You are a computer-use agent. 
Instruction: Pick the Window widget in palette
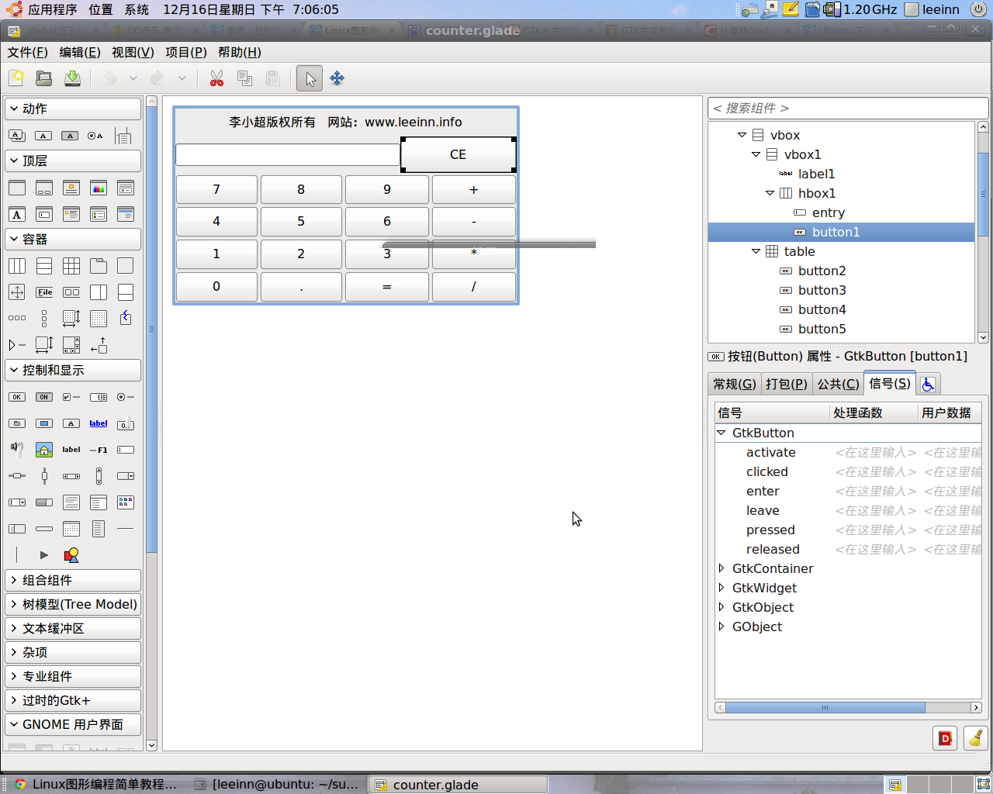coord(17,188)
